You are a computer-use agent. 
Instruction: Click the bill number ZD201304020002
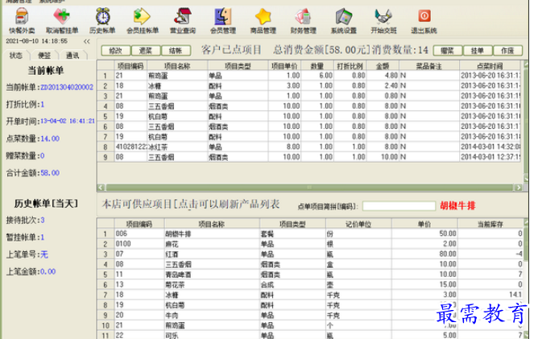coord(67,88)
